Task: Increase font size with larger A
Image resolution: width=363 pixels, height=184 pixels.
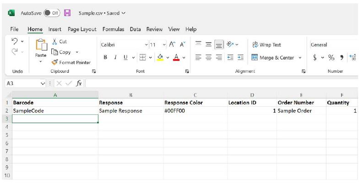Action: 172,45
